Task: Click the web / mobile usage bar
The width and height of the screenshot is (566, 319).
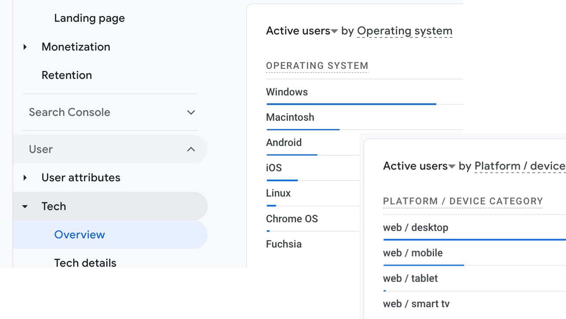Action: [424, 265]
